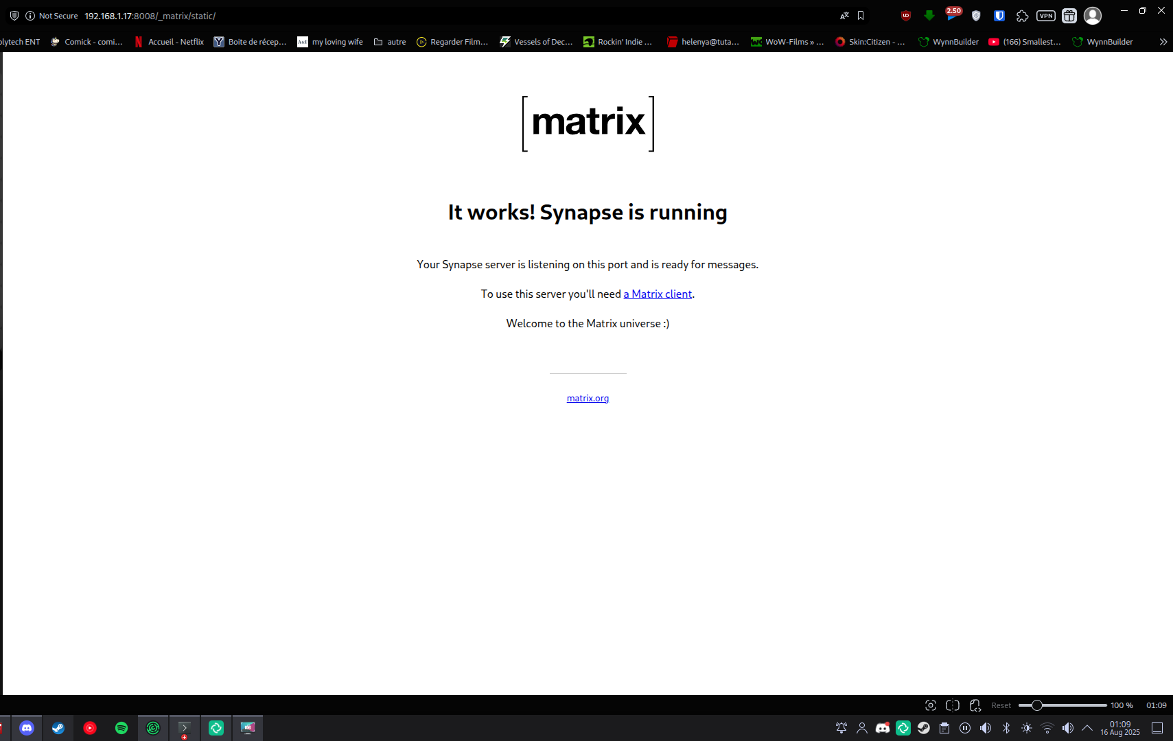The image size is (1173, 741).
Task: Click the 100 % zoom level text
Action: click(x=1122, y=705)
